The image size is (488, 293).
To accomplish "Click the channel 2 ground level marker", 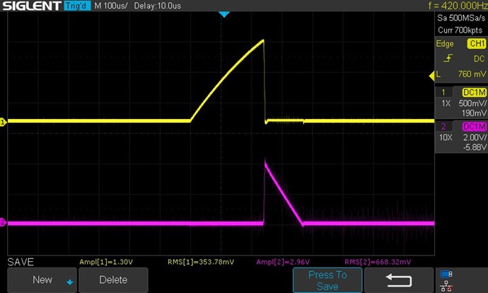I will [x=3, y=222].
